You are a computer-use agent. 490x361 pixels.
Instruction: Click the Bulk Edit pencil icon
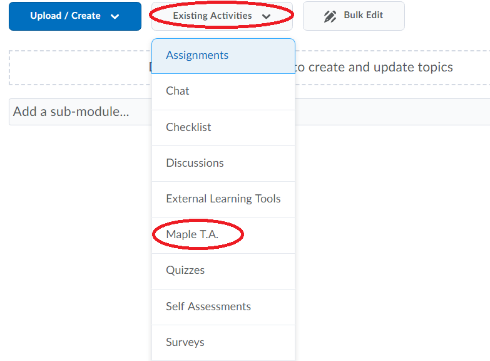[x=330, y=16]
